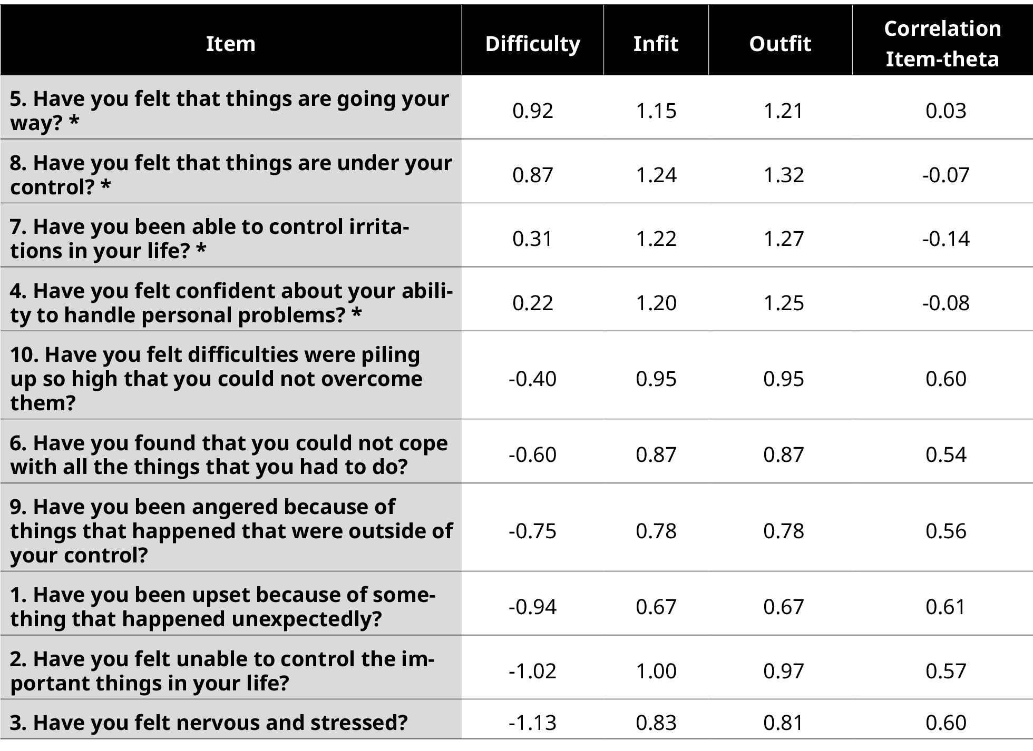
Task: Click difficulty value -1.13 cell
Action: (532, 723)
